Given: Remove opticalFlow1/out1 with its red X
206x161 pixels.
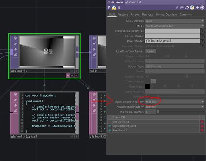Looking at the screenshot, I should coord(202,126).
